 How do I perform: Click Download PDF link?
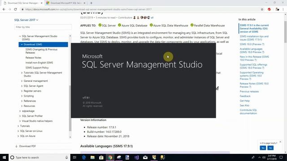click(x=26, y=146)
